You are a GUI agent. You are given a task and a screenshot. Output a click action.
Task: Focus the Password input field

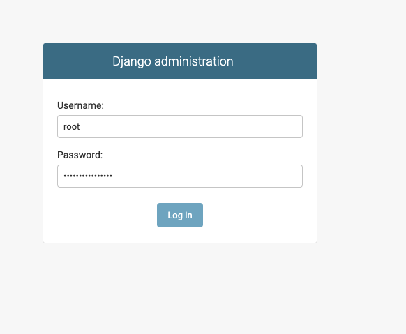[x=180, y=176]
